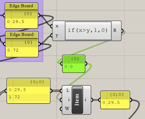Click the i output grip of Item component

(92, 100)
